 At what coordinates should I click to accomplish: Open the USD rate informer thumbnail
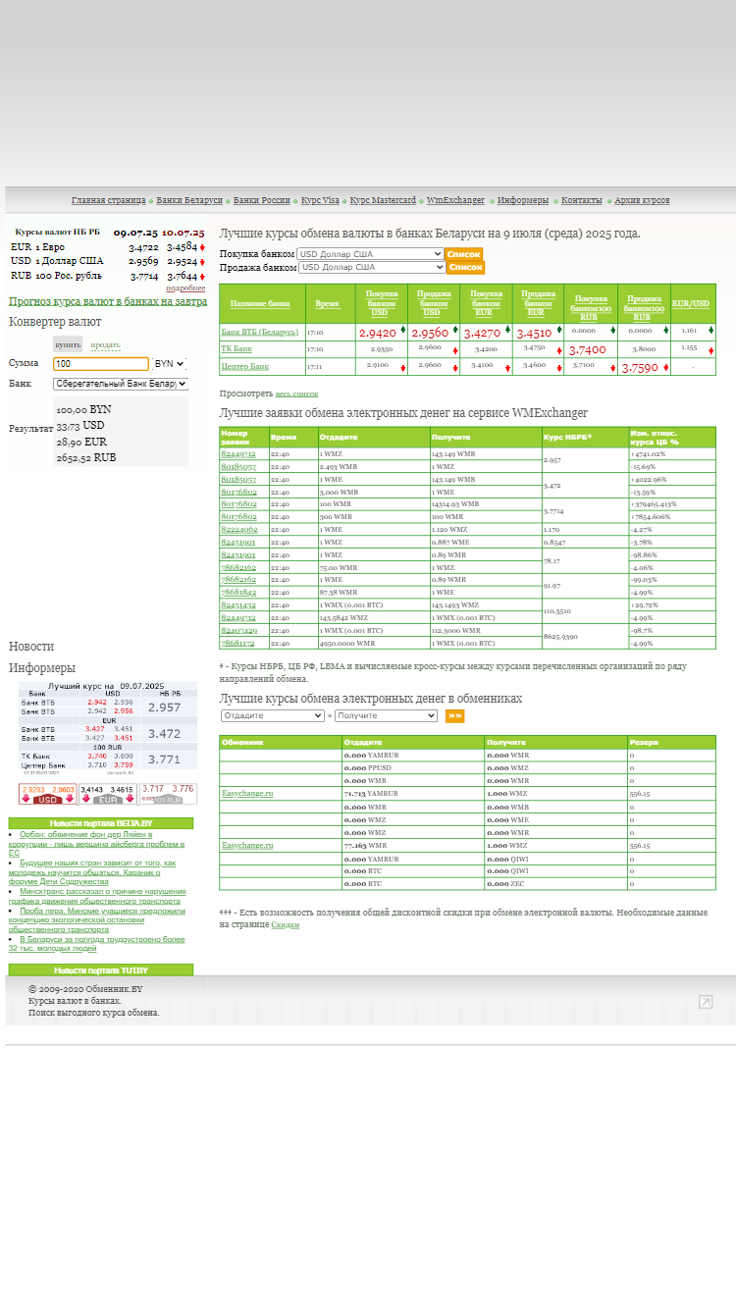coord(47,794)
